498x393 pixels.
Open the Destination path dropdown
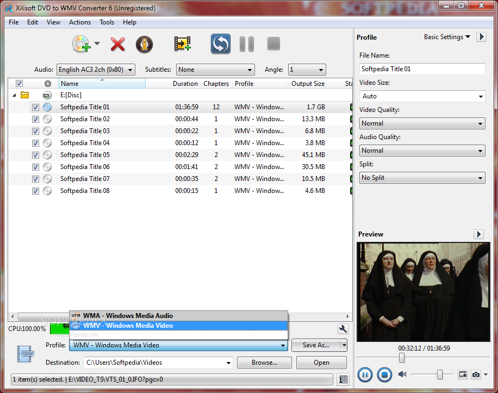click(x=228, y=363)
